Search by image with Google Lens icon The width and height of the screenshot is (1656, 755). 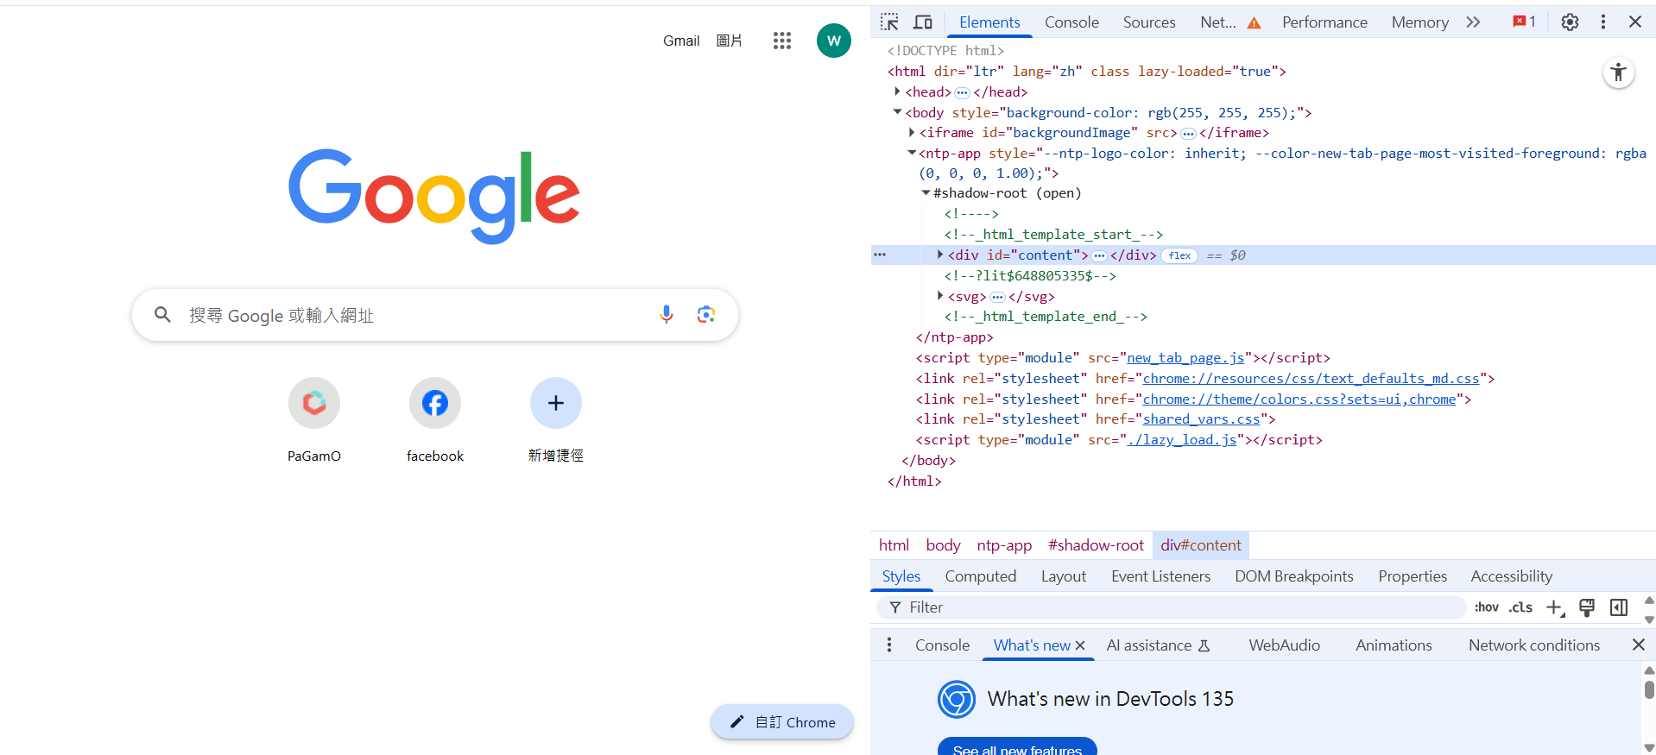pyautogui.click(x=706, y=315)
